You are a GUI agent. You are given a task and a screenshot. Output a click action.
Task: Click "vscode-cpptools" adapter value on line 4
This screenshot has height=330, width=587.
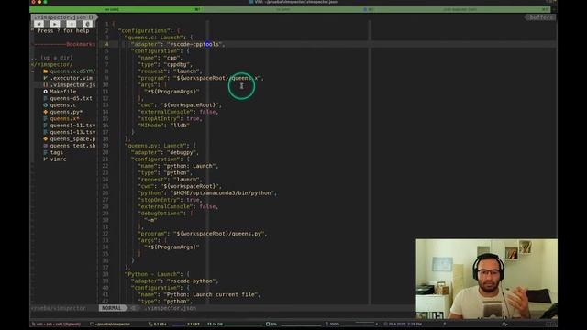click(x=194, y=44)
